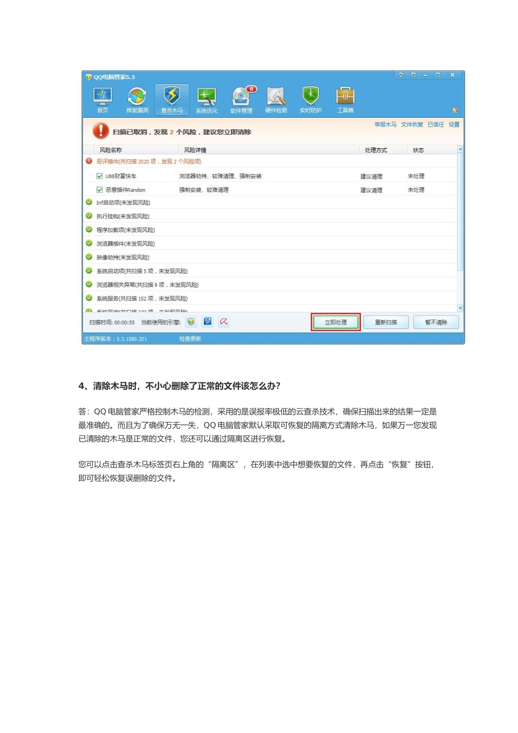Open the 已信任 trusted list link
The image size is (518, 733).
tap(436, 125)
